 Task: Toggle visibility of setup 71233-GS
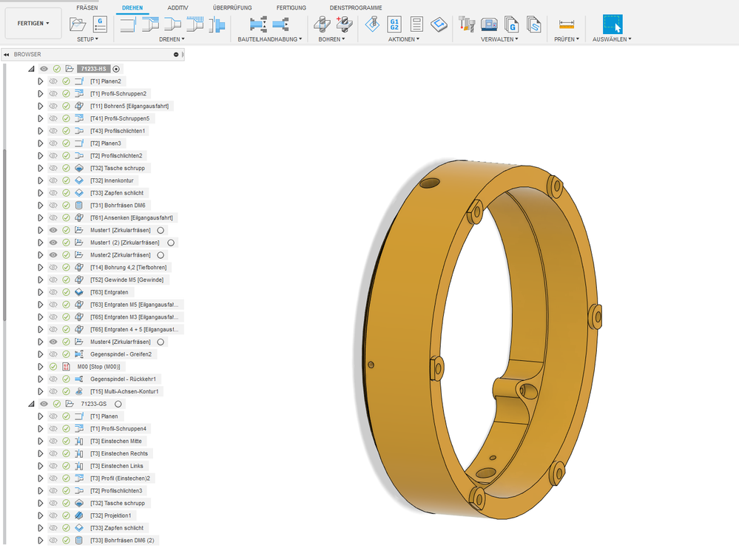44,404
